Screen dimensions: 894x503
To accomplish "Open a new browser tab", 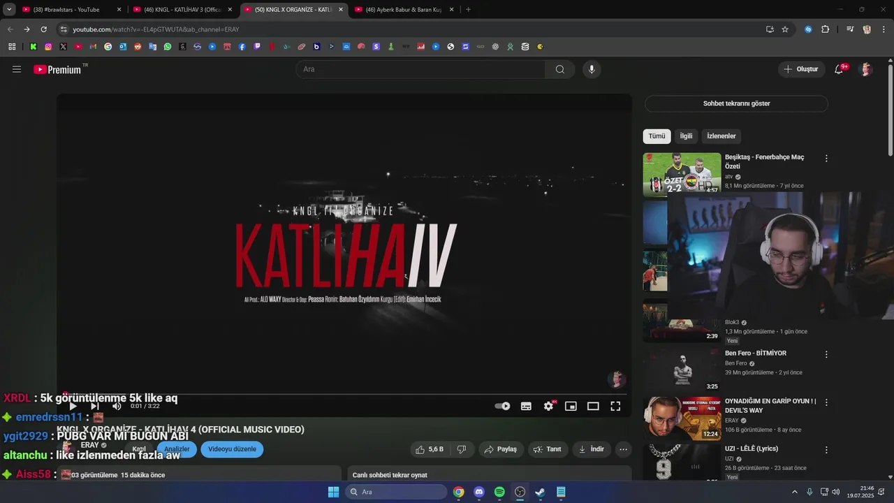I will 468,10.
